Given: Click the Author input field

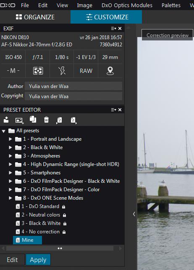Looking at the screenshot, I should pos(73,86).
